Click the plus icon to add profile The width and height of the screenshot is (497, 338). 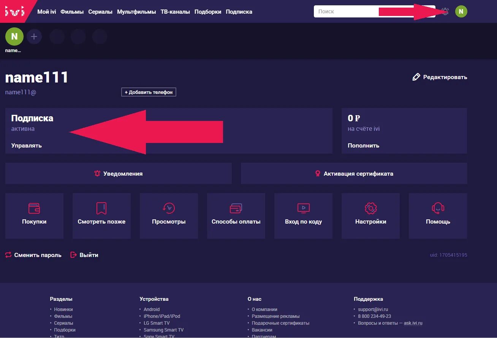(x=34, y=36)
